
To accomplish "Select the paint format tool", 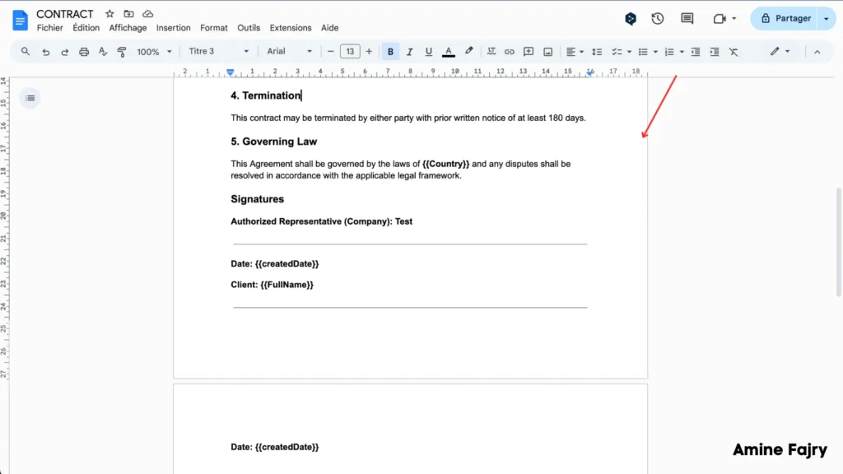I will tap(122, 52).
